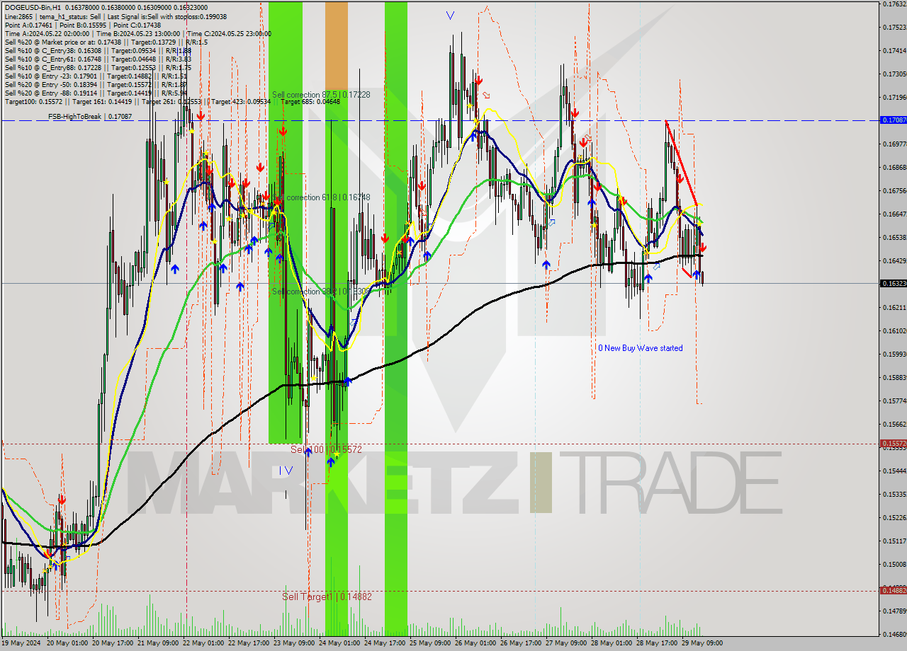The height and width of the screenshot is (651, 907).
Task: Select the red 0.14882 price tag
Action: [892, 590]
